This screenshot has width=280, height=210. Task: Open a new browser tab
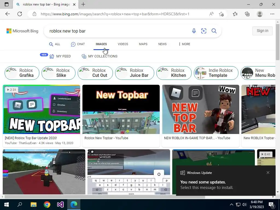click(83, 4)
